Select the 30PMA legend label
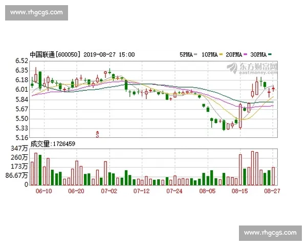 pos(258,54)
